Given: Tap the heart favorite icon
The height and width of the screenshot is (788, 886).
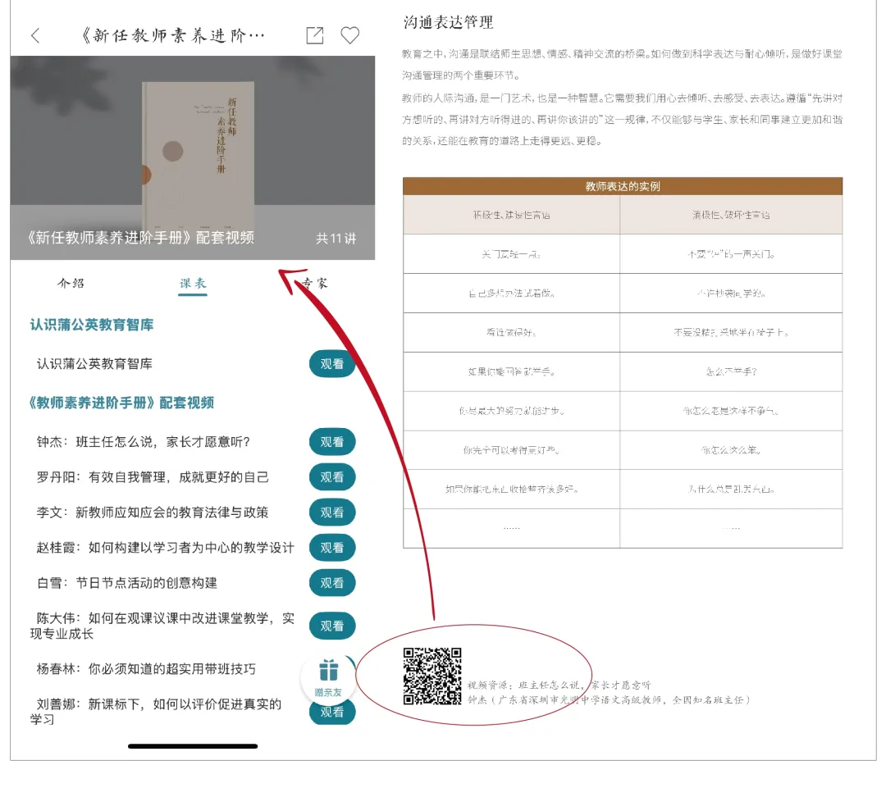Looking at the screenshot, I should [x=350, y=35].
